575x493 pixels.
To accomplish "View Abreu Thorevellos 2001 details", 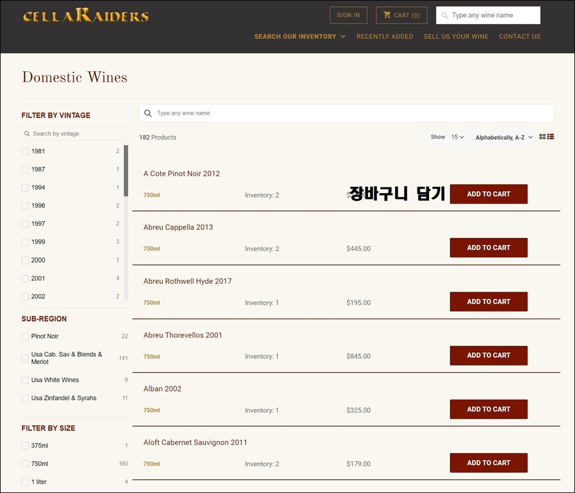I will 183,335.
